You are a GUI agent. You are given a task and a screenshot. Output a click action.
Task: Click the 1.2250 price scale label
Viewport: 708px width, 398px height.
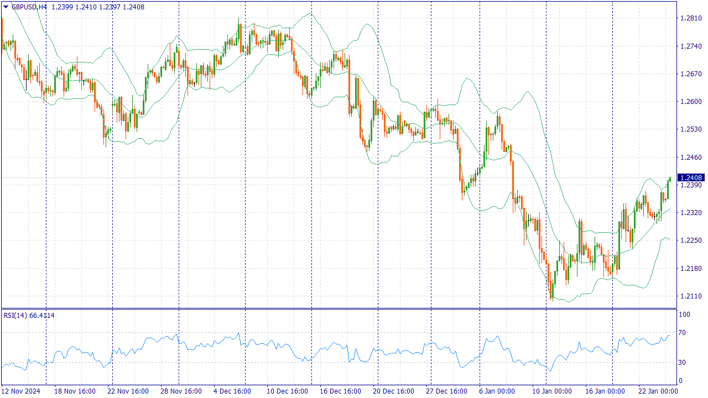coord(690,240)
